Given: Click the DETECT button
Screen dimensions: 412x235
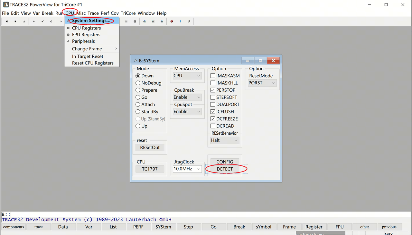Looking at the screenshot, I should point(225,169).
